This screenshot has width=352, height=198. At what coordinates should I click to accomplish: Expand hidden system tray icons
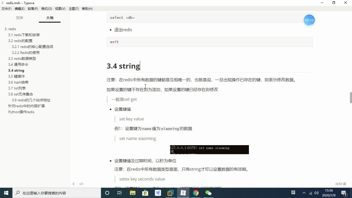click(304, 193)
